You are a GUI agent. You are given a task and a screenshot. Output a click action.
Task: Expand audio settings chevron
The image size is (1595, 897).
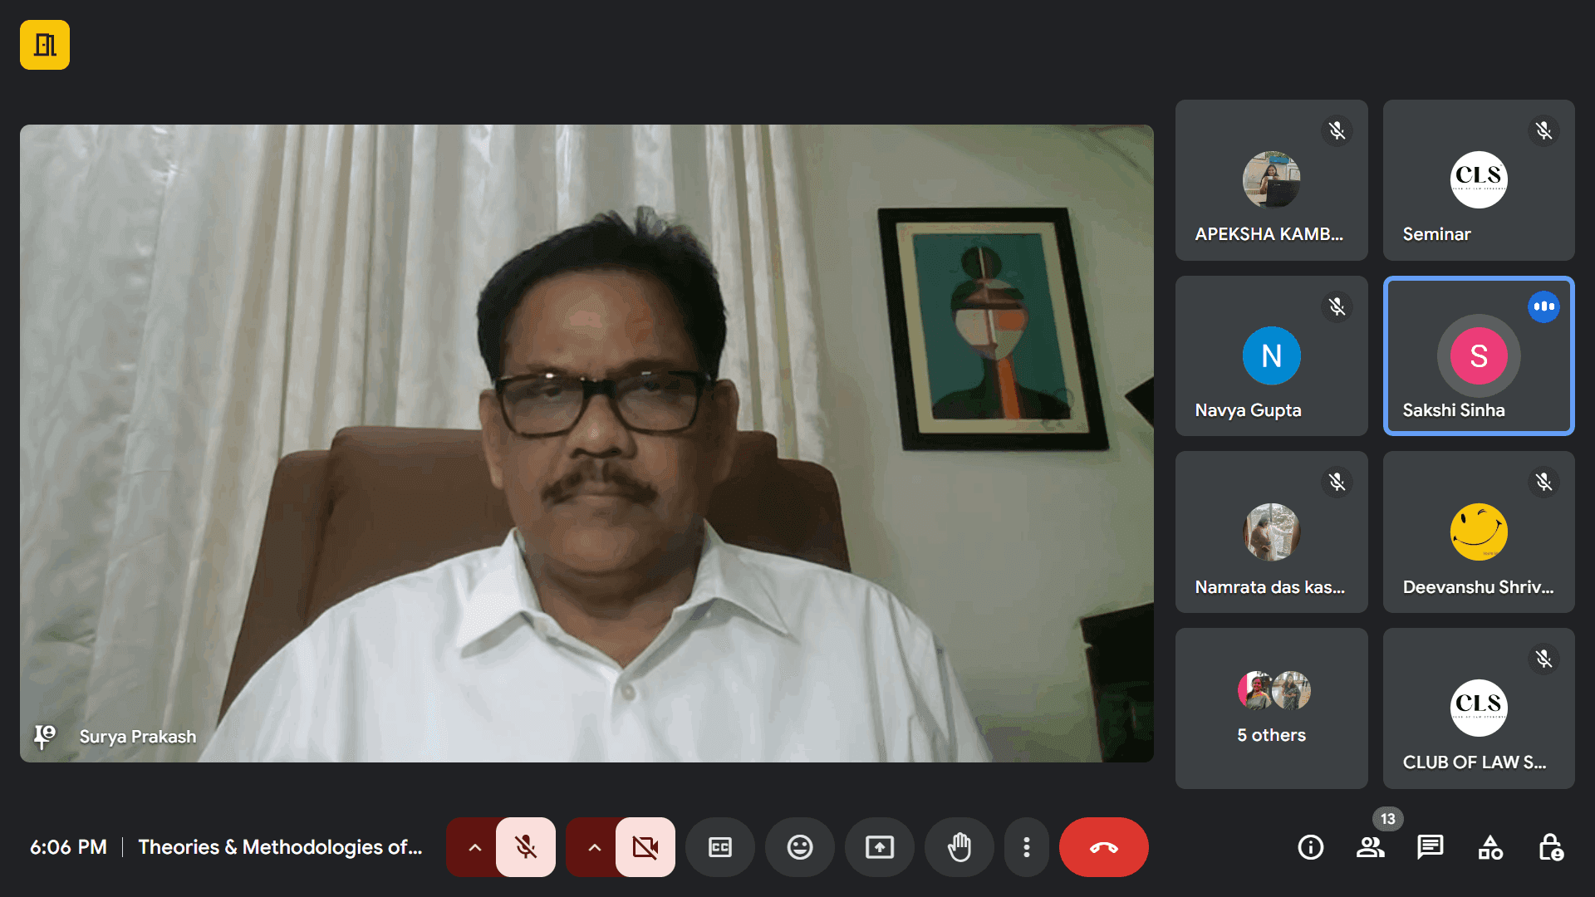pos(474,847)
